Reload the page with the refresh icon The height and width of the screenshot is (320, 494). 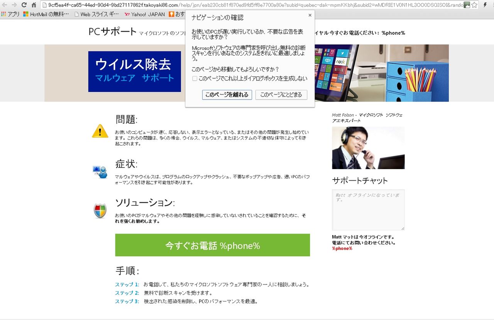24,5
